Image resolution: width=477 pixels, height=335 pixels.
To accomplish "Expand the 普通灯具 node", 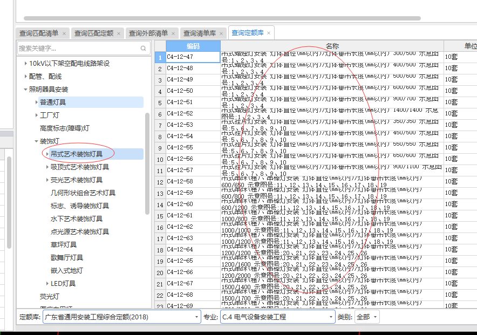I will (37, 102).
